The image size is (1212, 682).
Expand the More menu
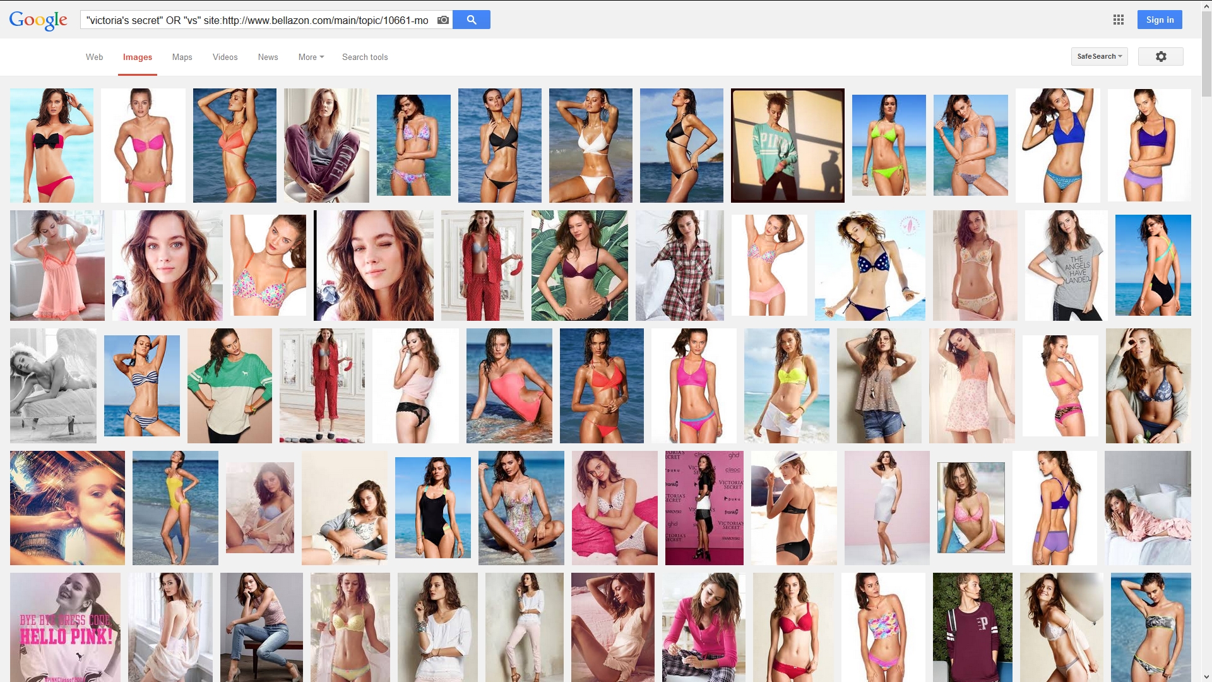(x=311, y=57)
